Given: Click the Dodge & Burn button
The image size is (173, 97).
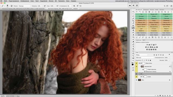Looking at the screenshot, I should pos(166,14).
